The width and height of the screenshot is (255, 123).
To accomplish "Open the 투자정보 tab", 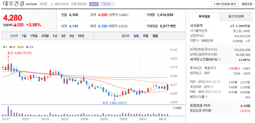I will pos(205,16).
